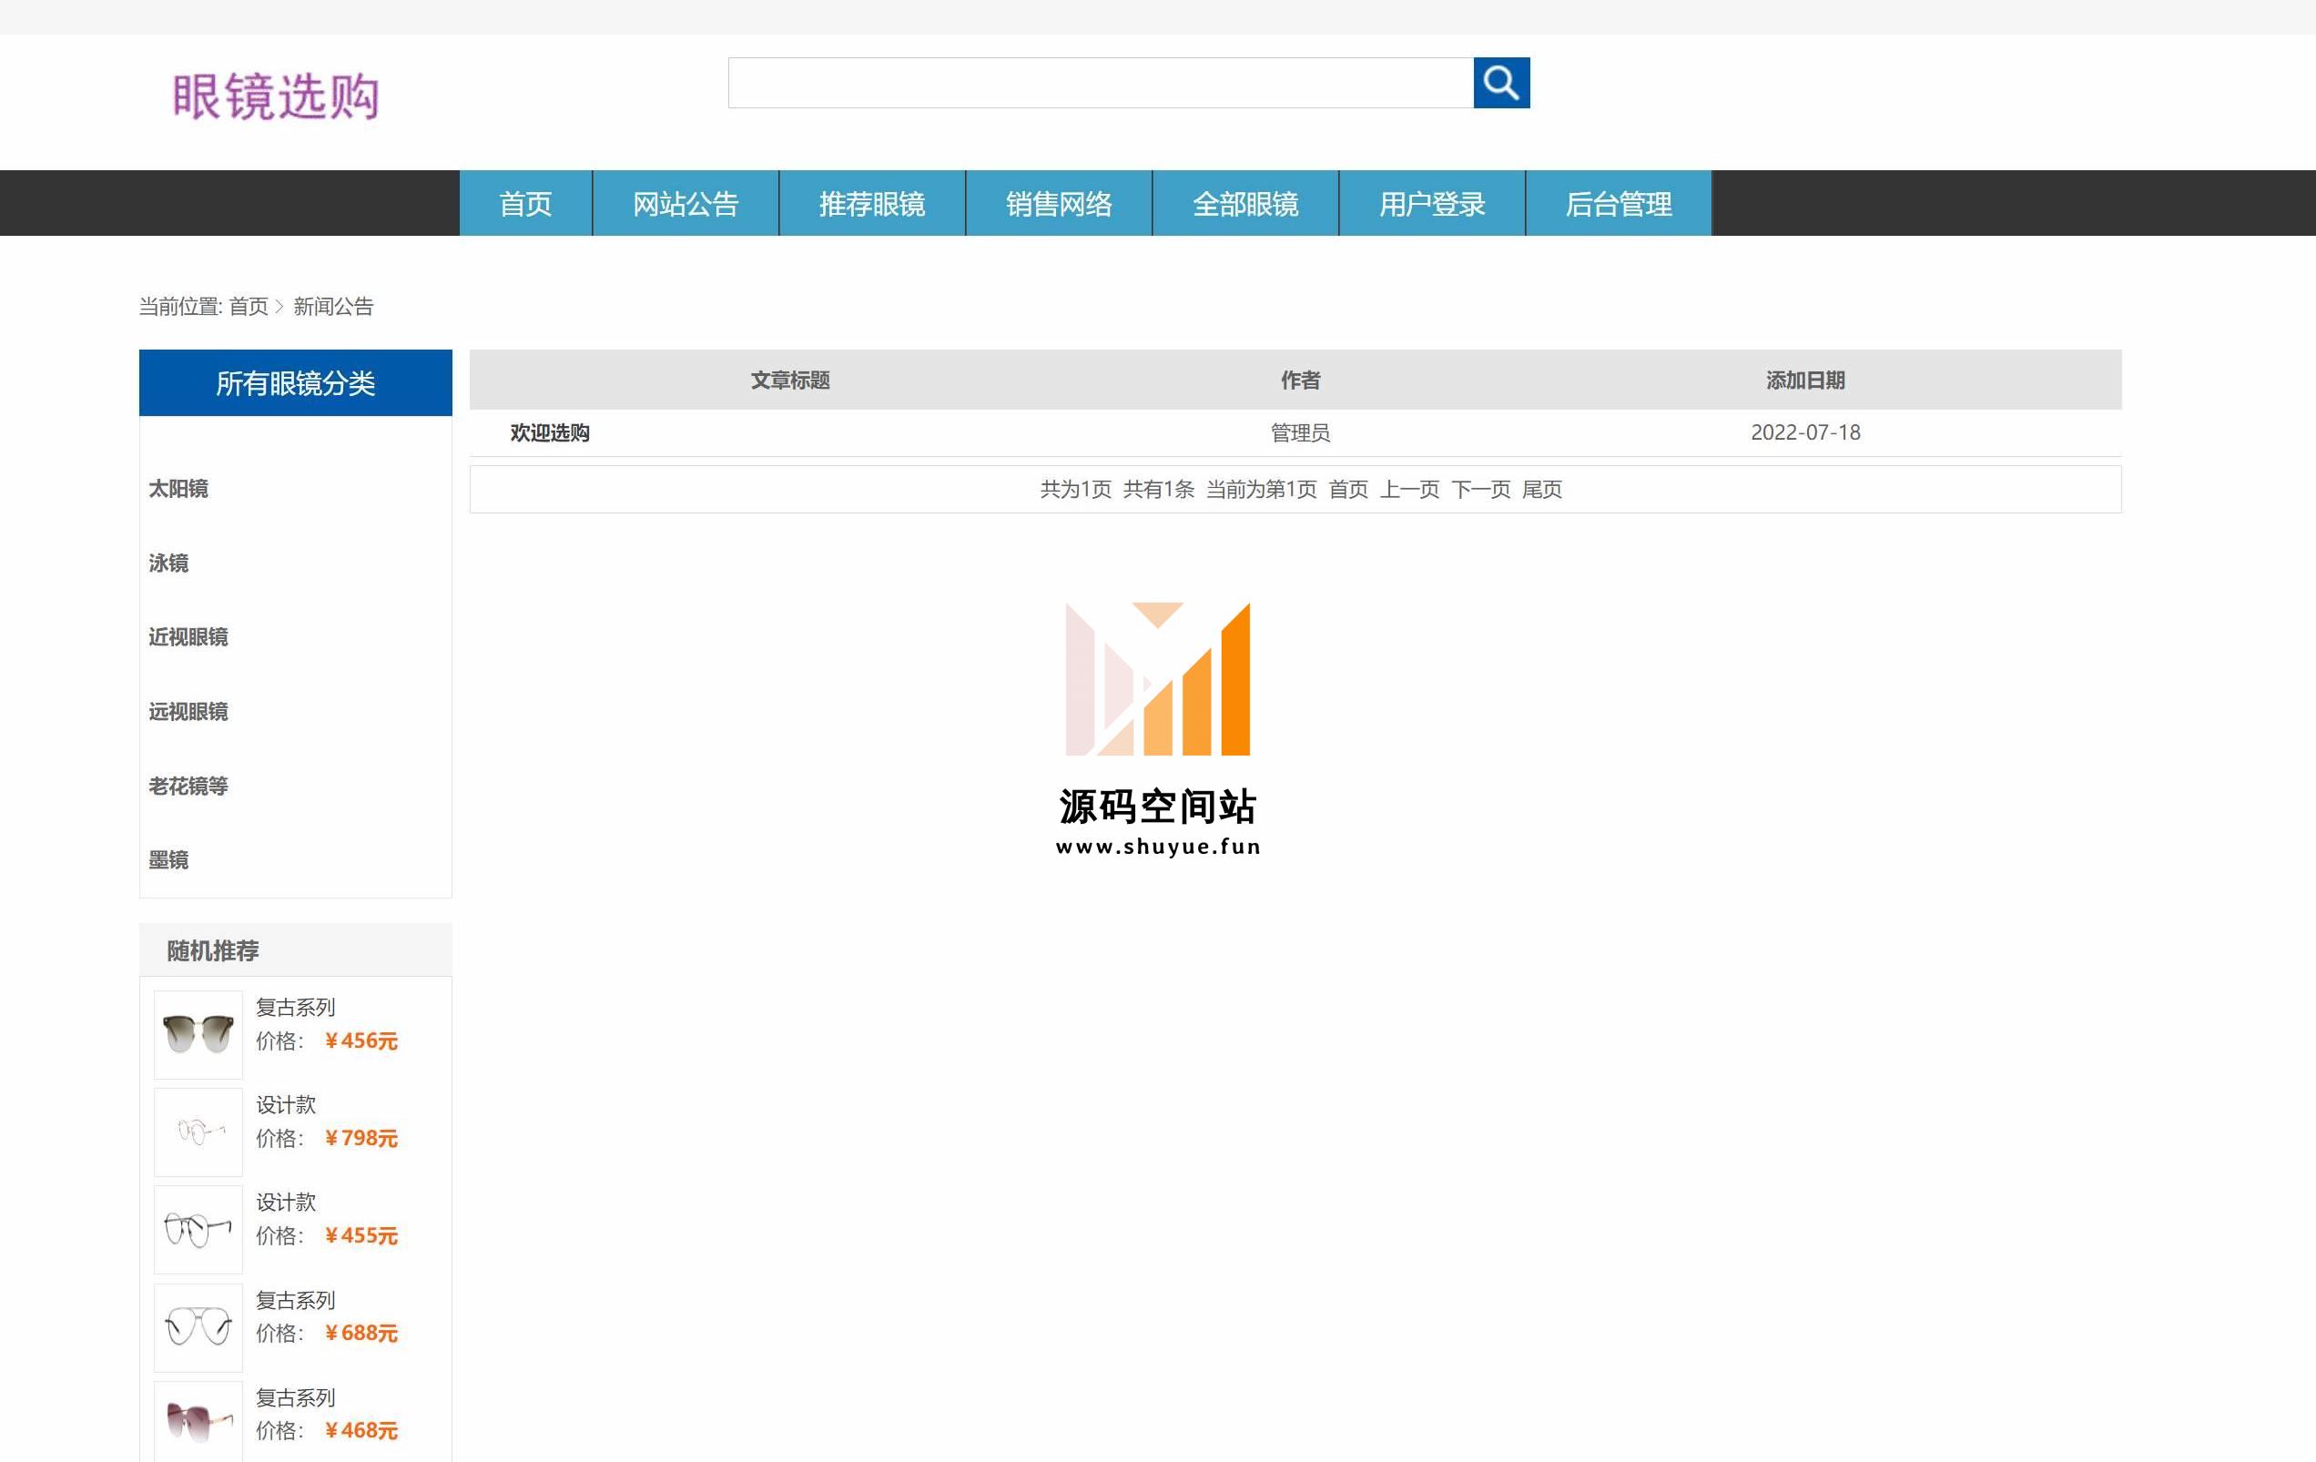Image resolution: width=2316 pixels, height=1462 pixels.
Task: Click the 所有眼镜分类 sidebar header
Action: coord(295,383)
